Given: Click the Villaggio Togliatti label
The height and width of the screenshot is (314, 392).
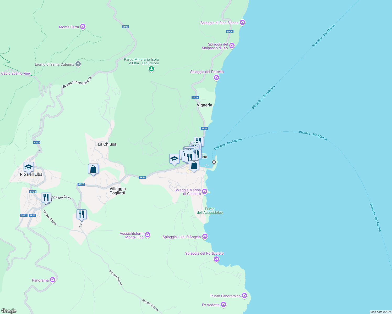Looking at the screenshot, I should click(118, 191).
